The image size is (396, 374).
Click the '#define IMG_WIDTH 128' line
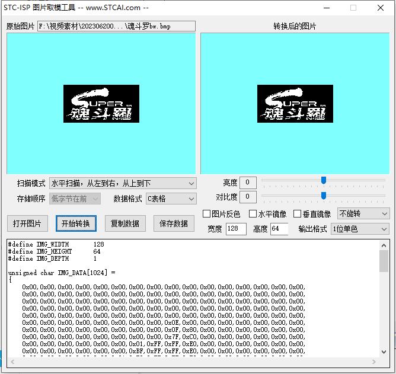[x=56, y=244]
